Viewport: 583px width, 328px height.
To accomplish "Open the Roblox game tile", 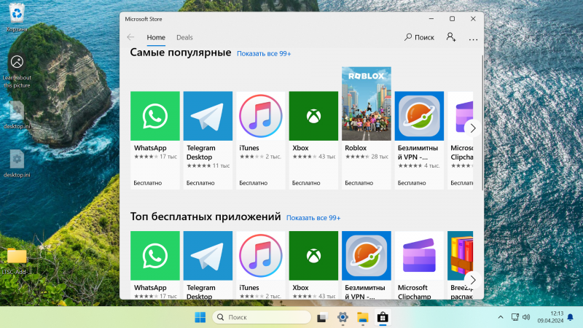I will pyautogui.click(x=367, y=128).
